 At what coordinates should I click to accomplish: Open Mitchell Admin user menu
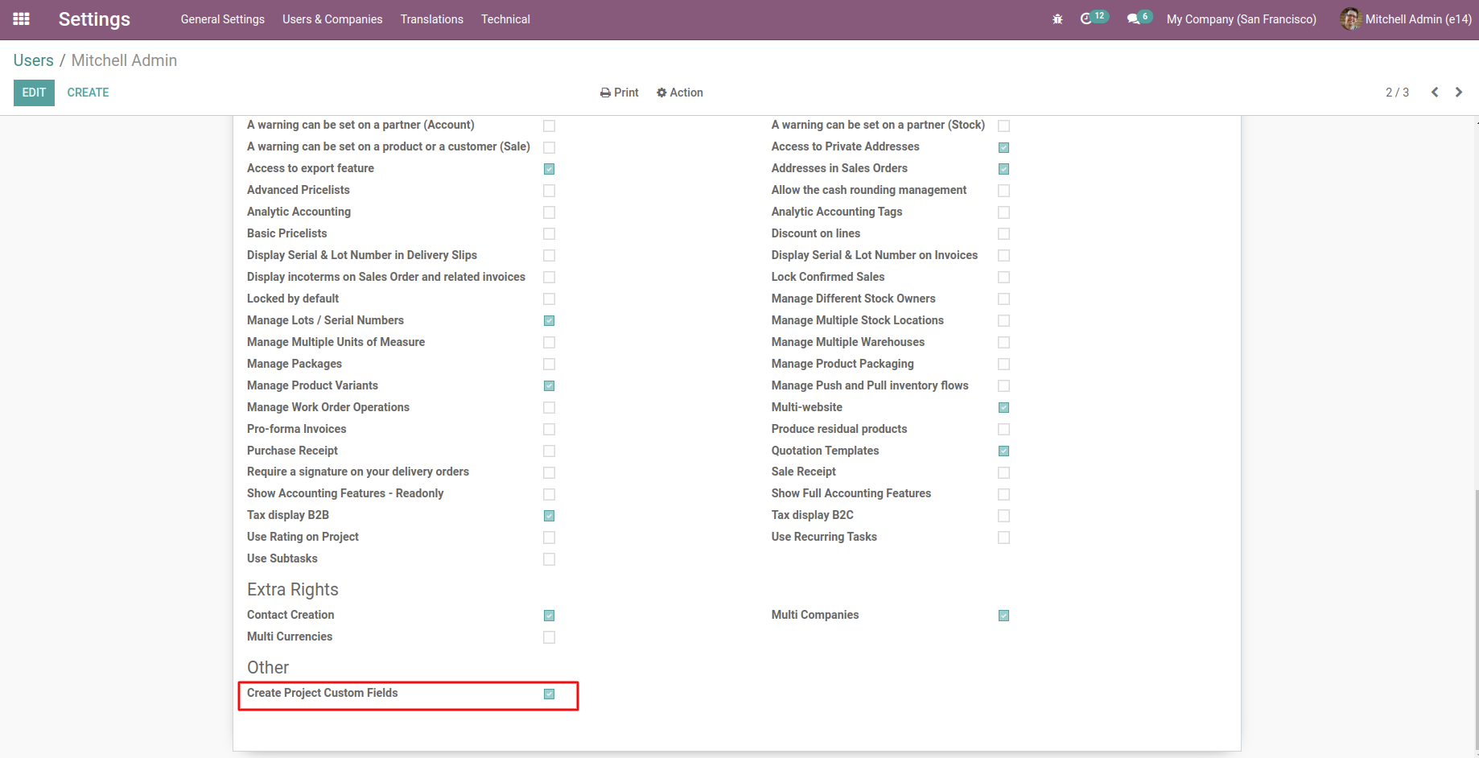click(1406, 19)
